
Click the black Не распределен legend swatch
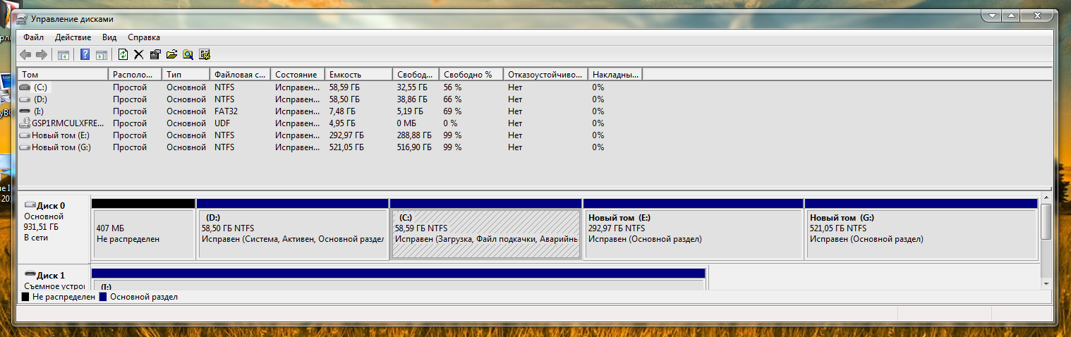pyautogui.click(x=25, y=297)
